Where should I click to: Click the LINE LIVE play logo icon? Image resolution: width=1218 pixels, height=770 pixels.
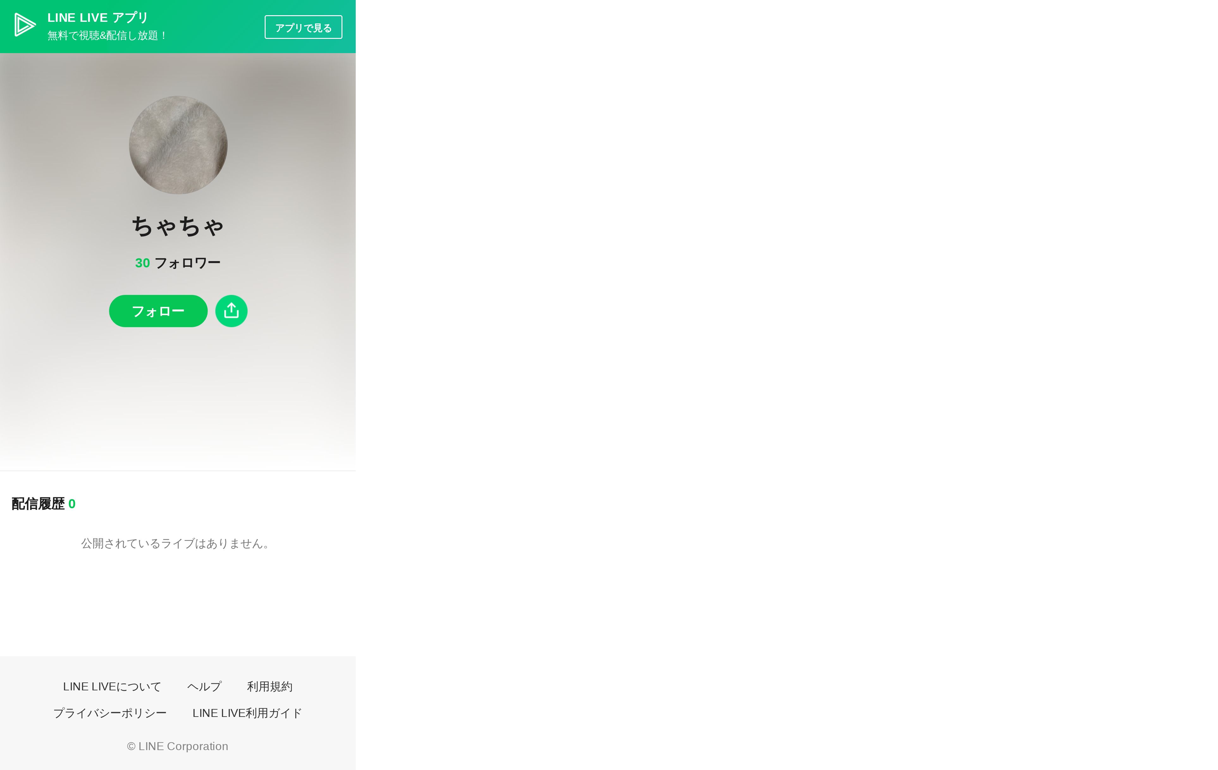tap(25, 25)
